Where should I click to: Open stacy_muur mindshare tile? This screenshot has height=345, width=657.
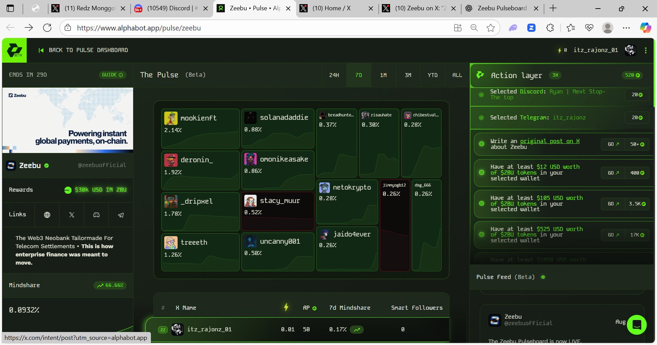click(278, 211)
